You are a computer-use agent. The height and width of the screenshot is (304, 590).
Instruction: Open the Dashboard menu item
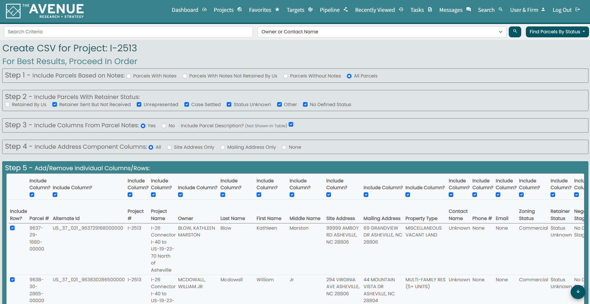(189, 10)
